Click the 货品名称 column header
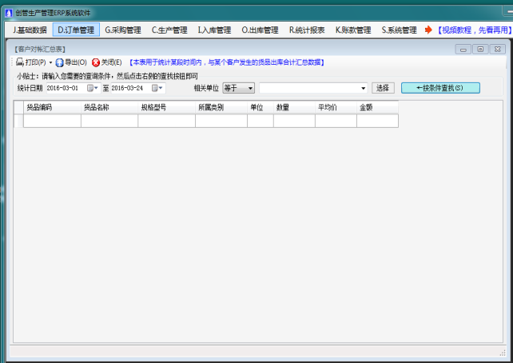Screen dimensions: 513x363 pyautogui.click(x=101, y=107)
